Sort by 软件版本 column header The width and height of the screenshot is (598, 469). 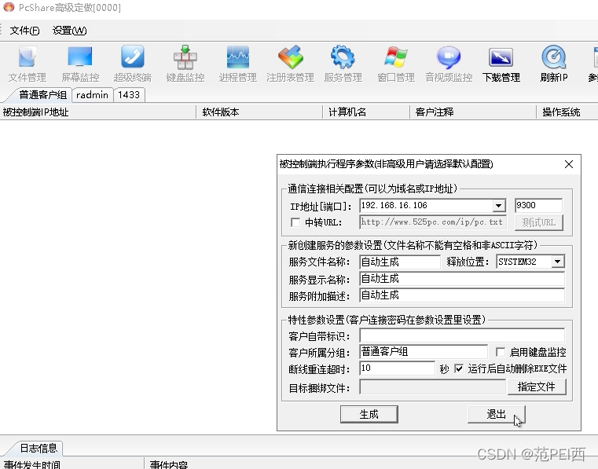click(259, 112)
